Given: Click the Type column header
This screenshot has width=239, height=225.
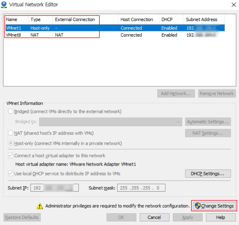Looking at the screenshot, I should tap(41, 19).
